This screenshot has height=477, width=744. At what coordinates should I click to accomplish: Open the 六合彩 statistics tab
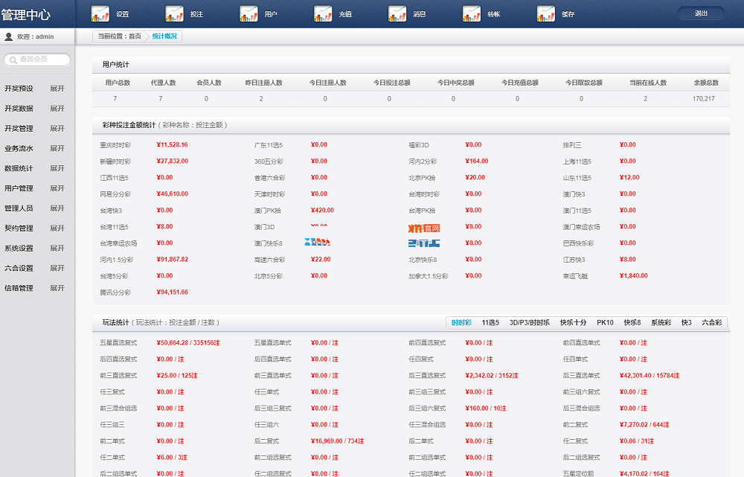711,323
